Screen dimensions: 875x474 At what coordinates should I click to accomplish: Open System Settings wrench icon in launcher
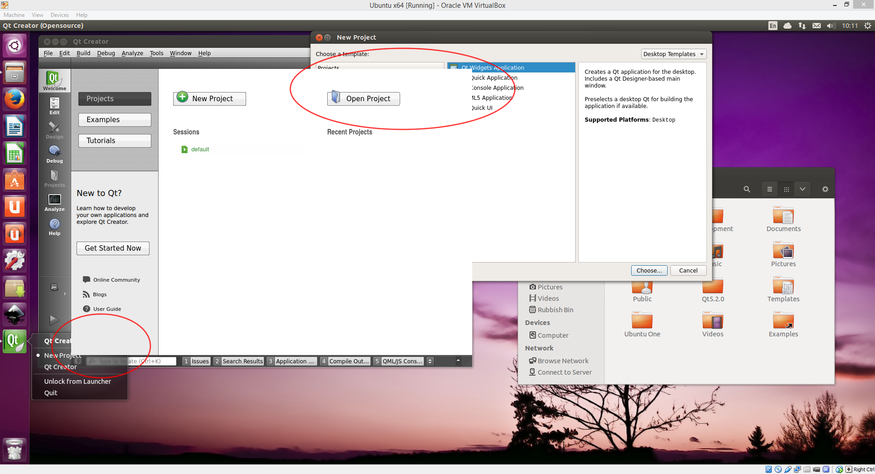[15, 261]
